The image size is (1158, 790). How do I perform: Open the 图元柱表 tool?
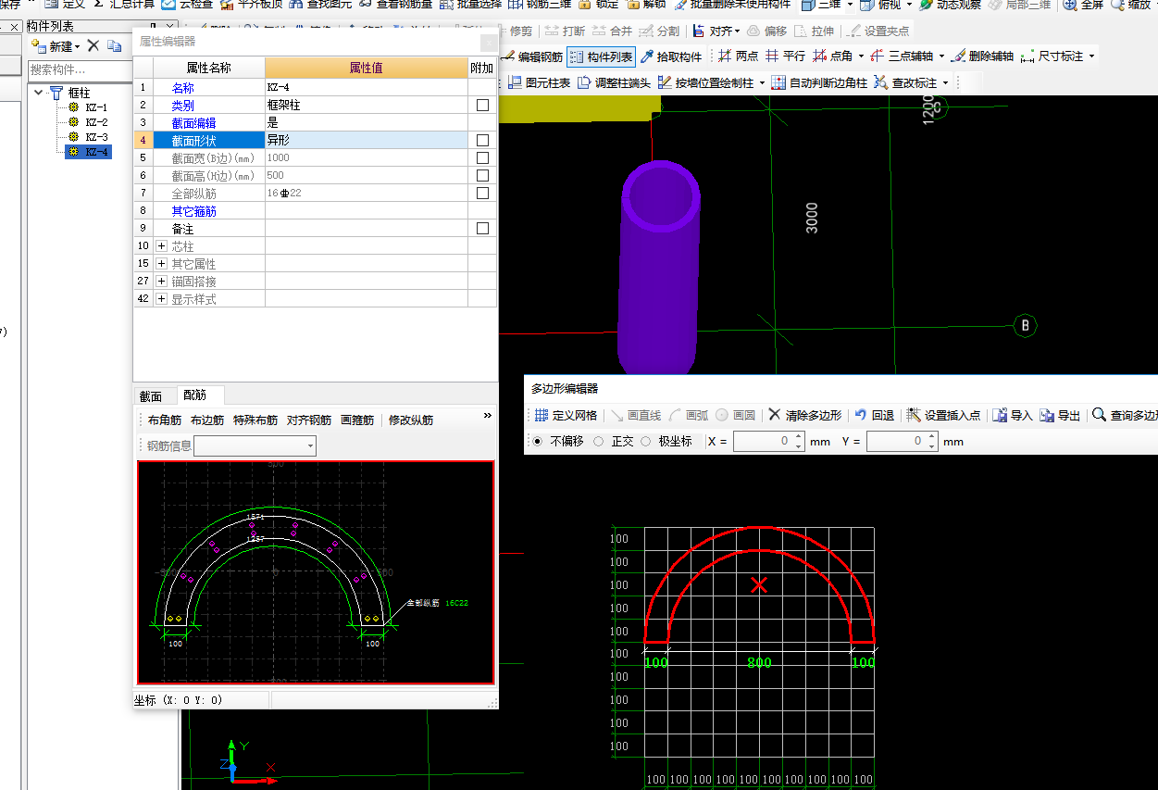click(540, 82)
